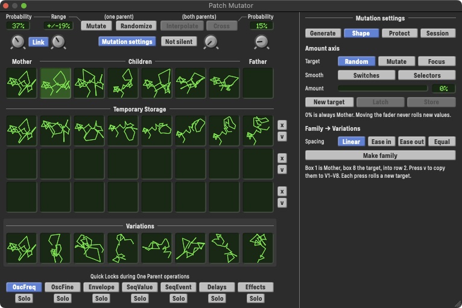The image size is (462, 308).
Task: Select last patch in Temporary Storage row one
Action: [x=258, y=130]
